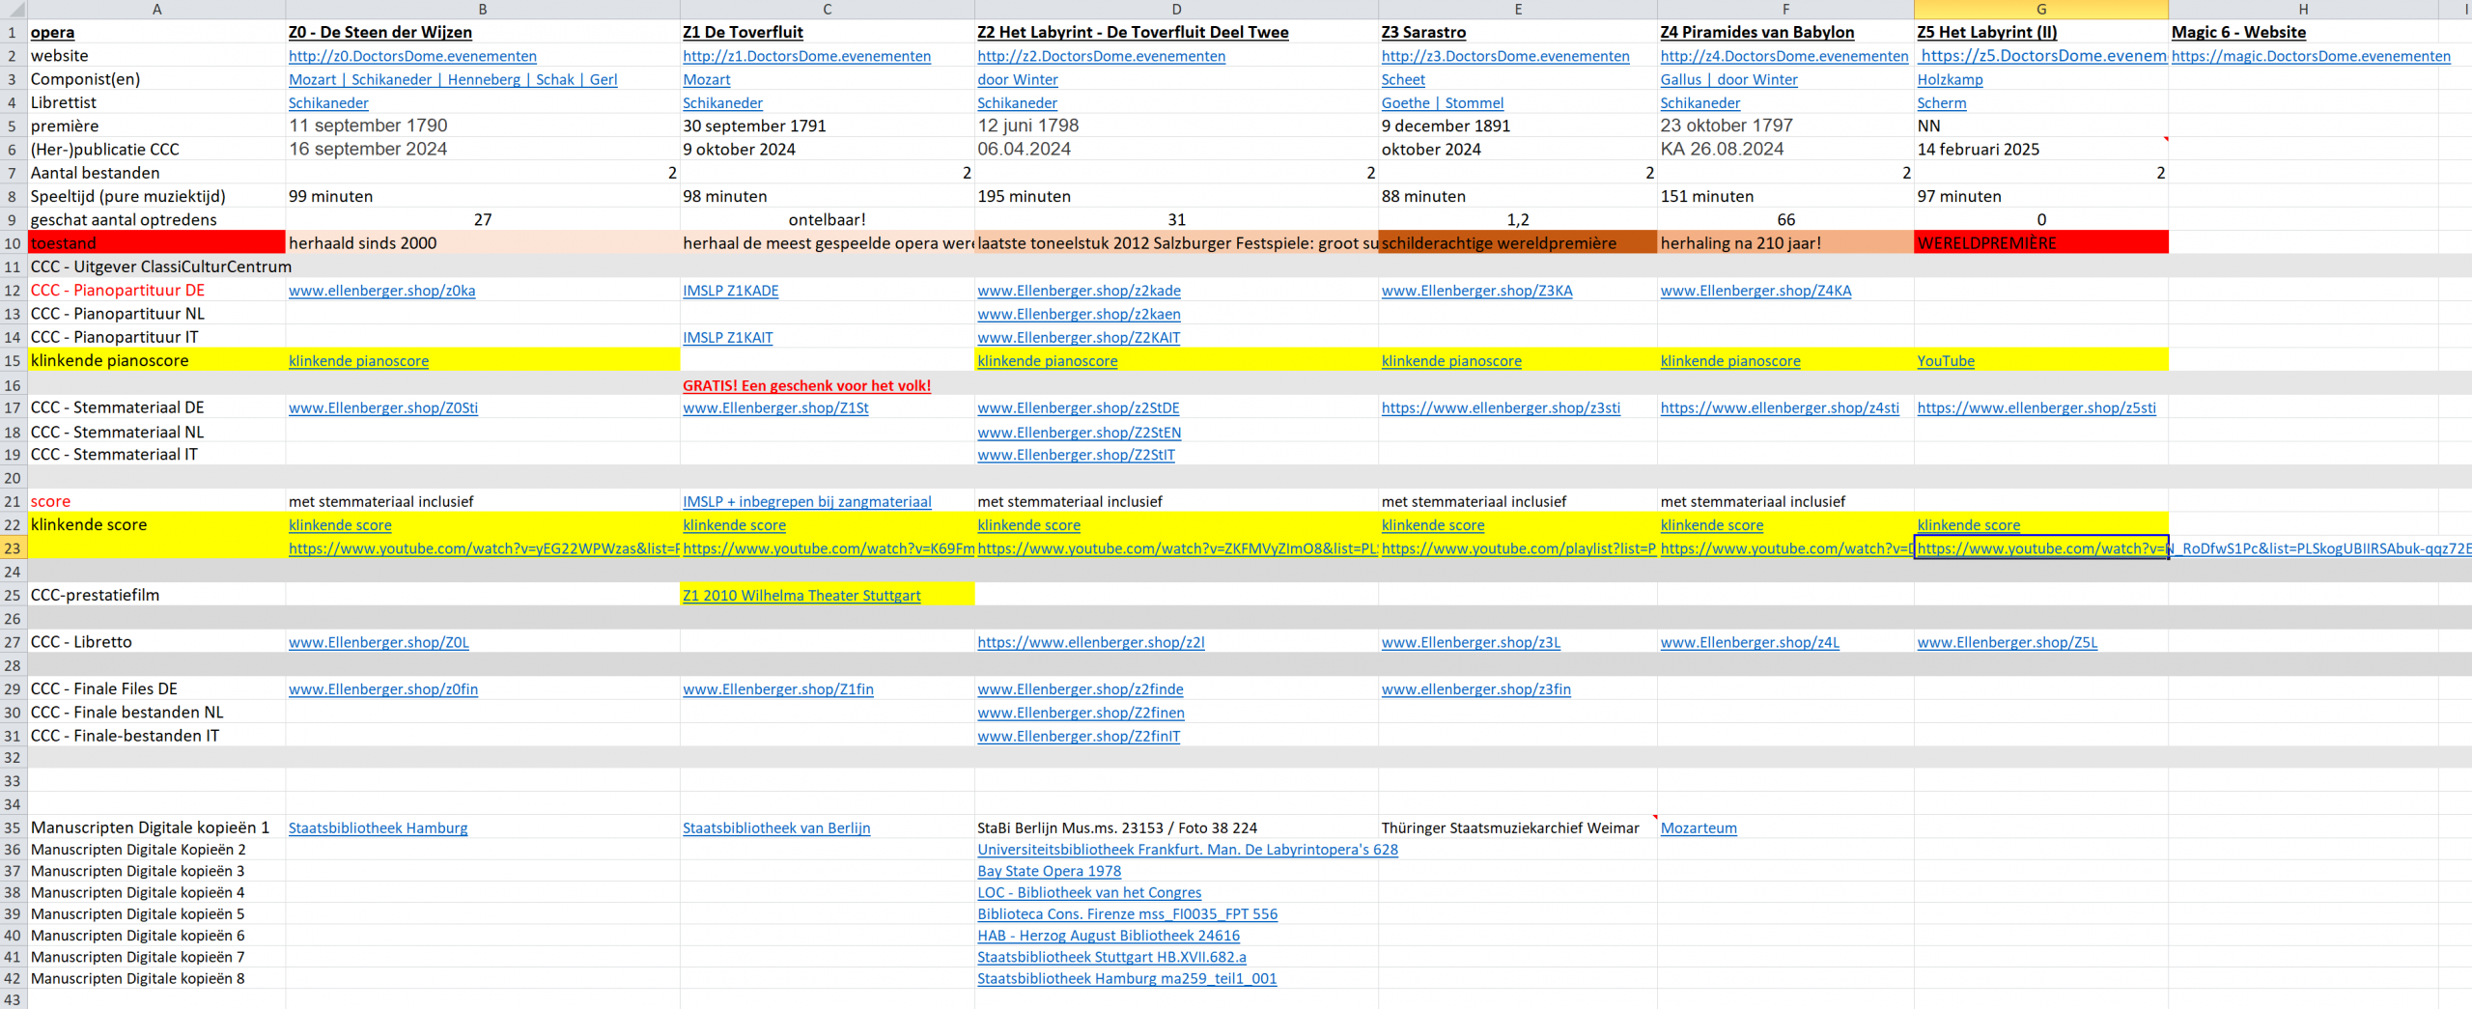Select cell with 14 februari 2025
Image resolution: width=2472 pixels, height=1009 pixels.
pos(2040,150)
